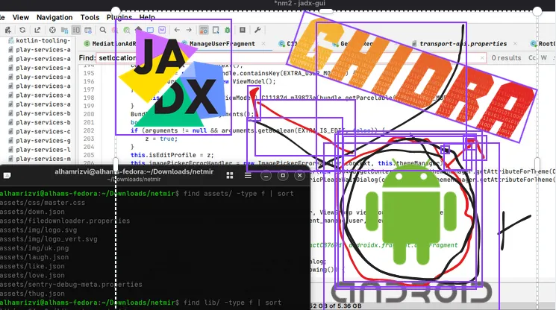Open the Help menu
Image resolution: width=556 pixels, height=310 pixels.
pyautogui.click(x=147, y=17)
